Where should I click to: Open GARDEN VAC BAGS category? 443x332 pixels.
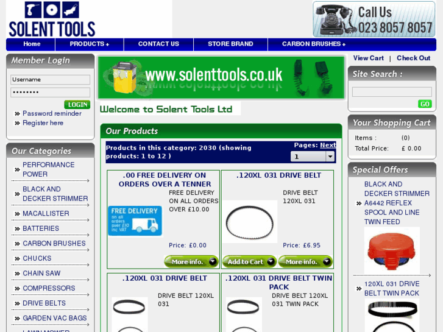54,319
